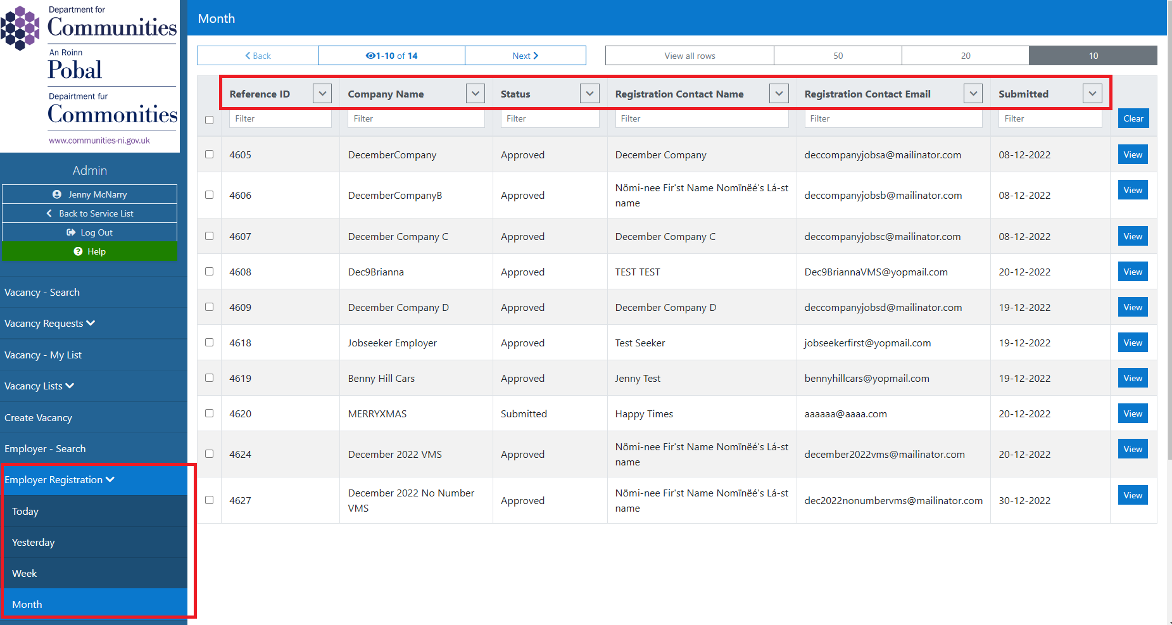Go Back to Service List
The height and width of the screenshot is (625, 1172).
coord(89,213)
